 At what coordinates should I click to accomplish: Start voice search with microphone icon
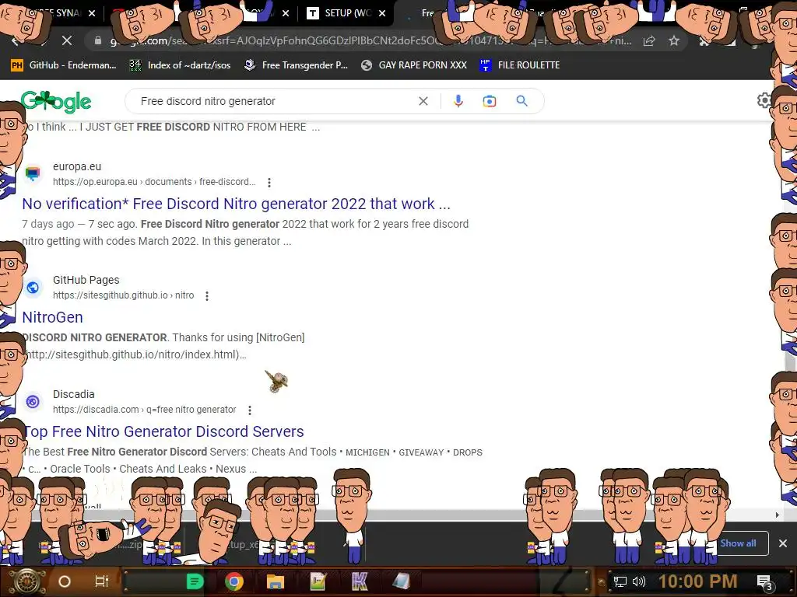pos(458,101)
